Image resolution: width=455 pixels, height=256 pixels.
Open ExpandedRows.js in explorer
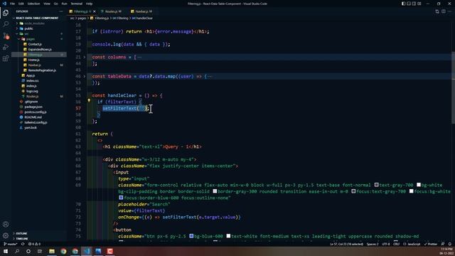(39, 49)
